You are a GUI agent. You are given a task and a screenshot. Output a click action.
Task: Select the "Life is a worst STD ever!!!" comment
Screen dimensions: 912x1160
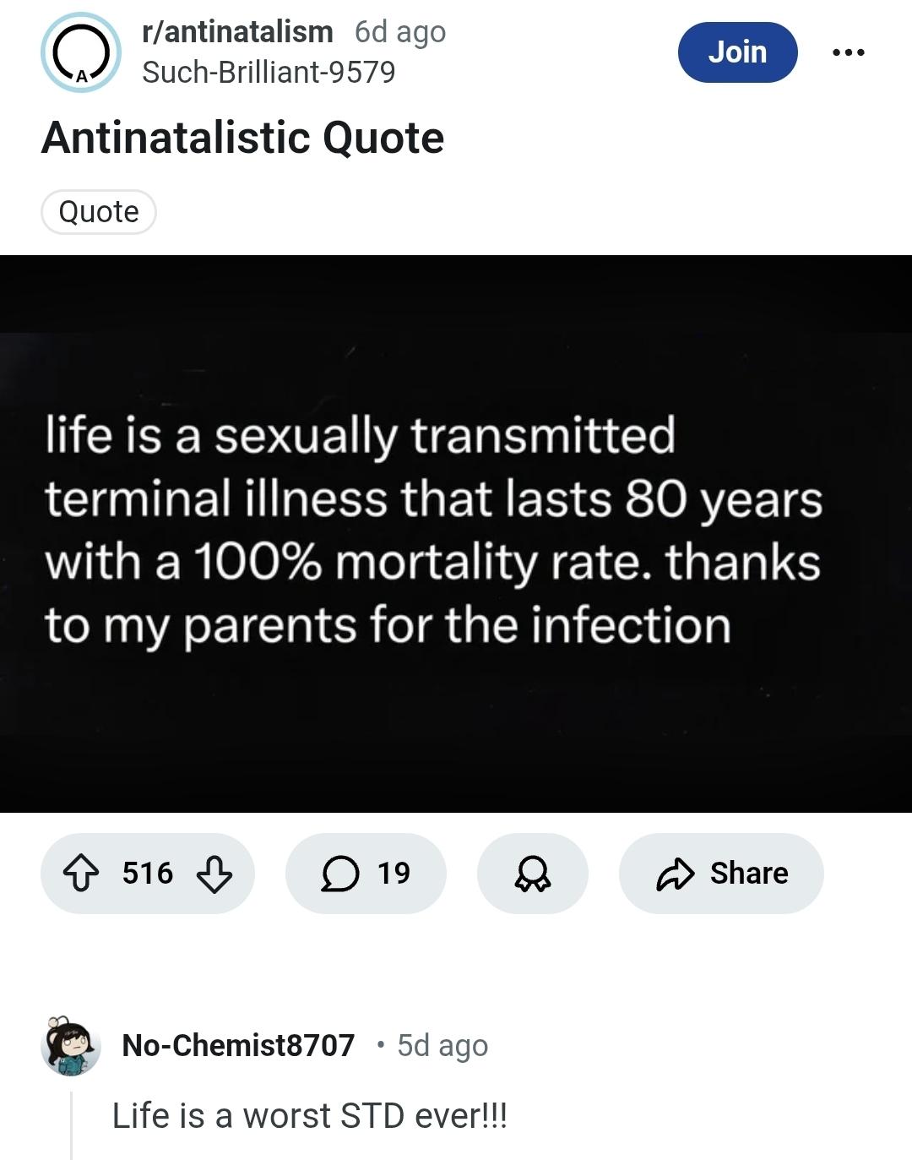coord(310,1116)
